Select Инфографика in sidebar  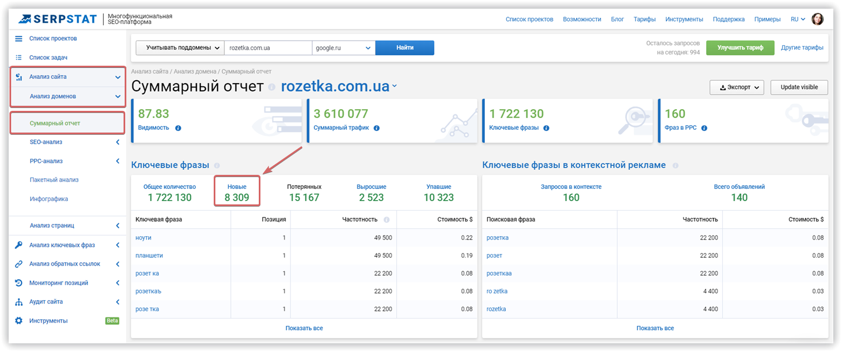point(49,199)
